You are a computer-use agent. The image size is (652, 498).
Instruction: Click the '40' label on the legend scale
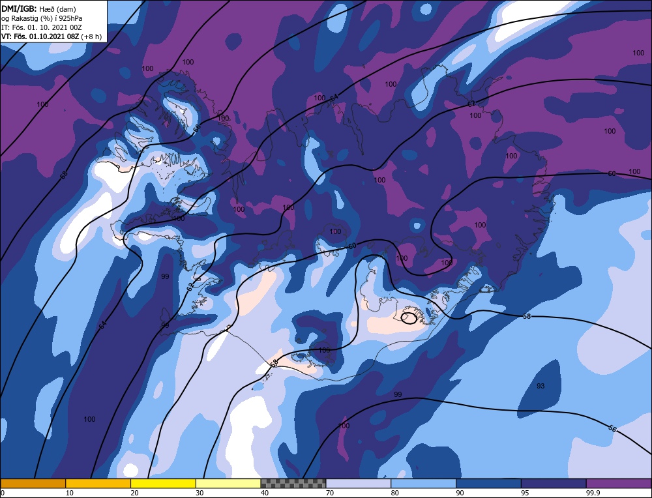click(265, 493)
